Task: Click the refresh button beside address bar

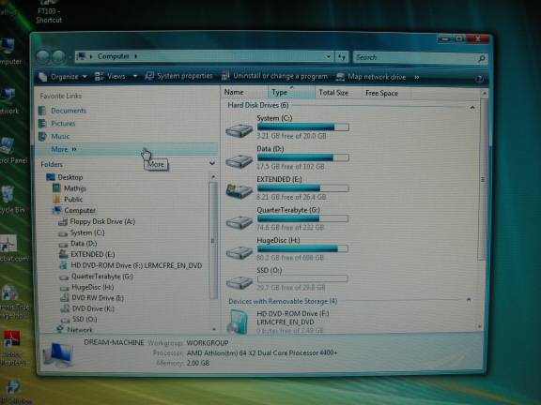Action: tap(342, 57)
